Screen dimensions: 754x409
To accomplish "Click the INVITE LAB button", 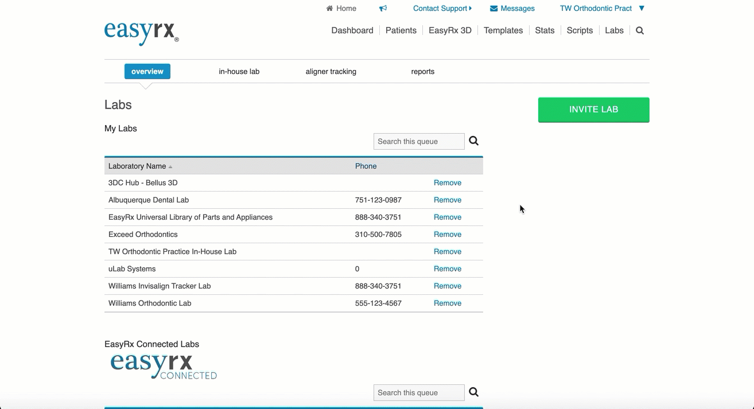I will [x=594, y=110].
